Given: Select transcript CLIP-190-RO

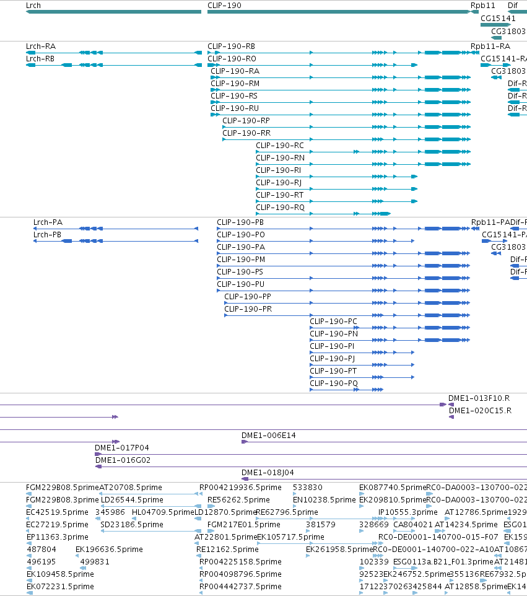Looking at the screenshot, I should pos(232,58).
